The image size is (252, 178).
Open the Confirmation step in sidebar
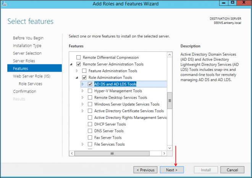(x=24, y=91)
